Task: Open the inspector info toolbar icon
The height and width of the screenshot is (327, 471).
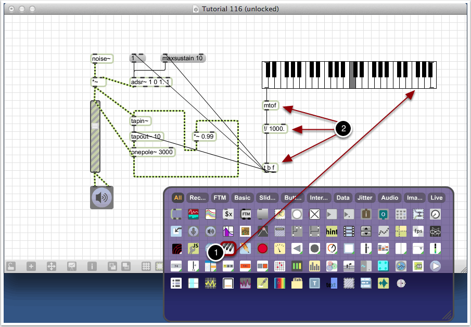Action: 92,266
